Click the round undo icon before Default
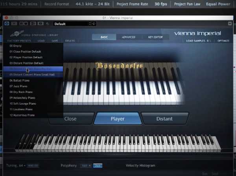 point(48,24)
